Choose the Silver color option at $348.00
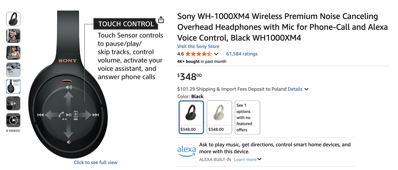This screenshot has width=398, height=170. pos(219,117)
